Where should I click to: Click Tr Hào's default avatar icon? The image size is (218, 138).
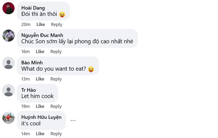8,90
